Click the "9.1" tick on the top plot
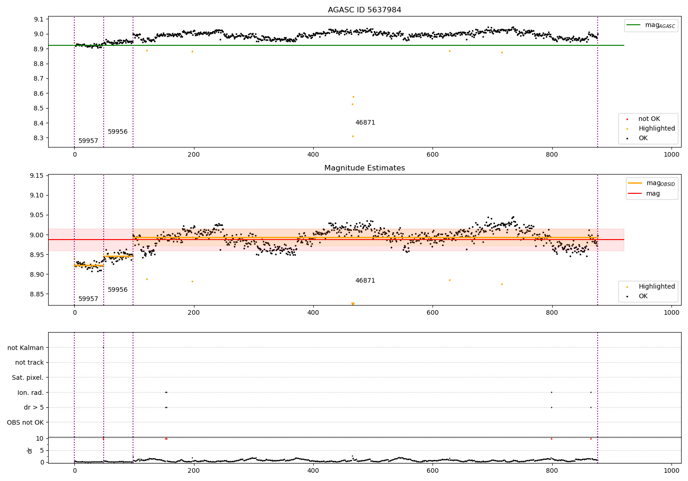Image resolution: width=688 pixels, height=481 pixels. [x=39, y=19]
